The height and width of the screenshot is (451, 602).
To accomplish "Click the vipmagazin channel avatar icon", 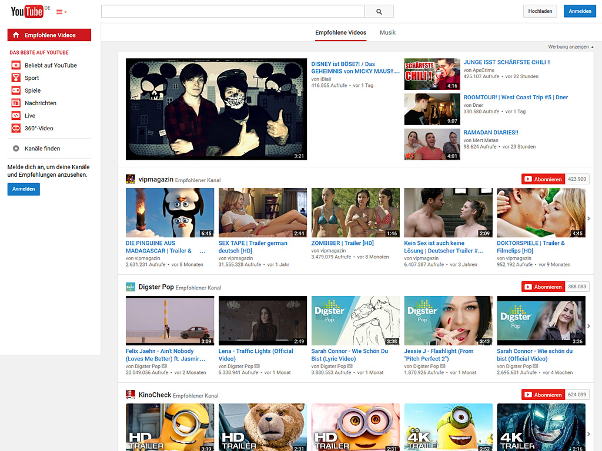I will tap(130, 179).
